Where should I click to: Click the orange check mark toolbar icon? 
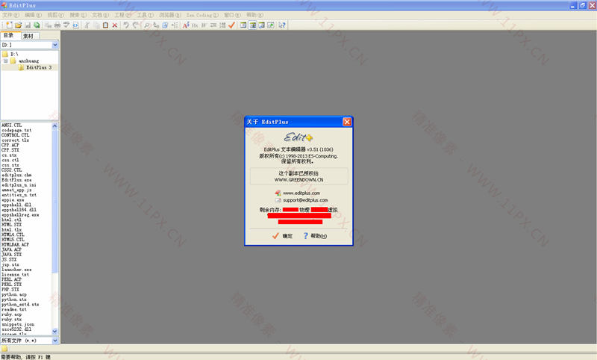[x=231, y=25]
